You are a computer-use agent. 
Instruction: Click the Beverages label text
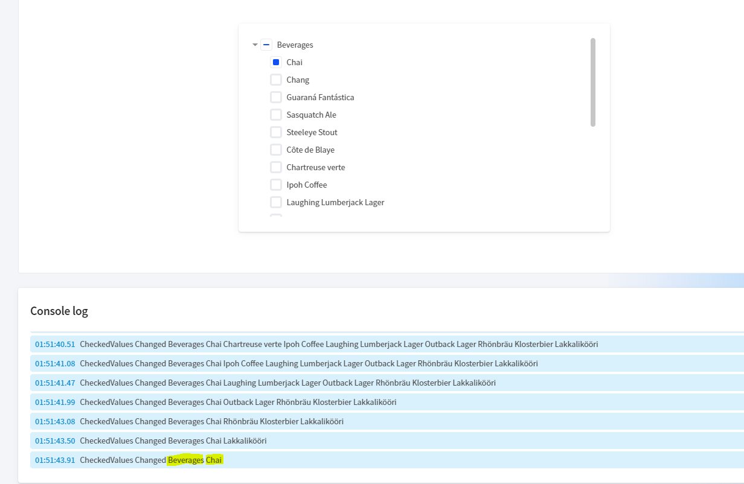(x=295, y=45)
